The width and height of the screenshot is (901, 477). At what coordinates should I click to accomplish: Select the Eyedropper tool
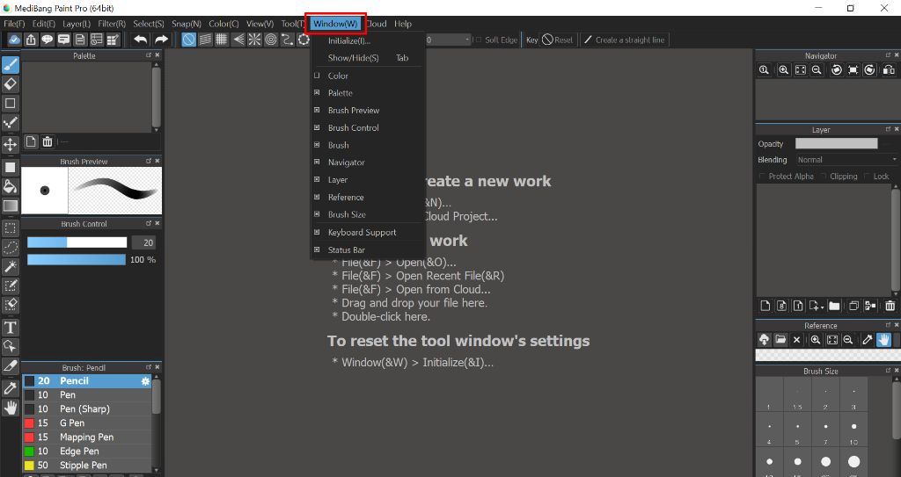pos(10,388)
